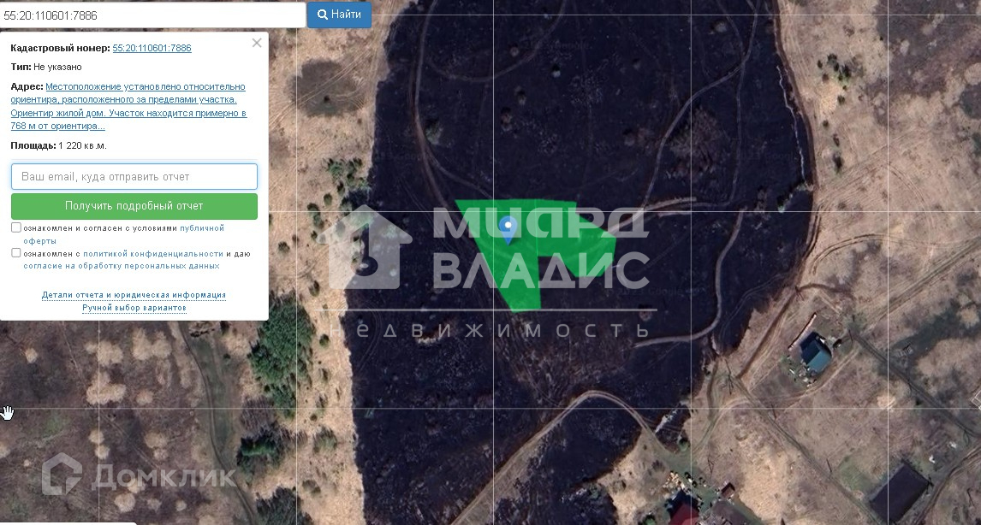Click Получить подробный отчет button

[134, 206]
